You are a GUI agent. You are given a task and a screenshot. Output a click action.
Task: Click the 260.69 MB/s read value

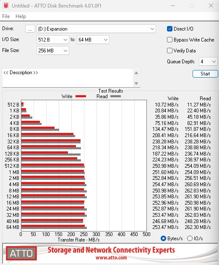click(198, 184)
